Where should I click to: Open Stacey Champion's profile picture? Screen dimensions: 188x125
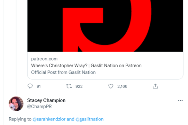[16, 104]
